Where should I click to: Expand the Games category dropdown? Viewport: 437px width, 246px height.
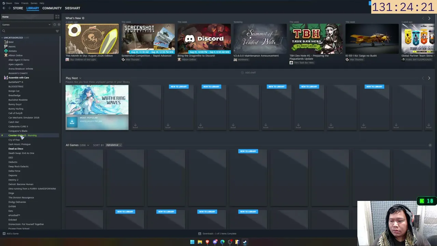point(26,25)
